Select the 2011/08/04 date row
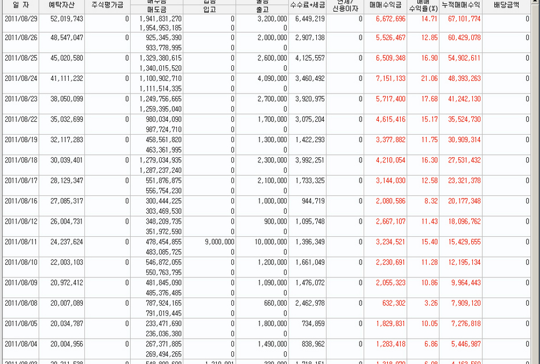Image resolution: width=540 pixels, height=364 pixels. pyautogui.click(x=20, y=343)
